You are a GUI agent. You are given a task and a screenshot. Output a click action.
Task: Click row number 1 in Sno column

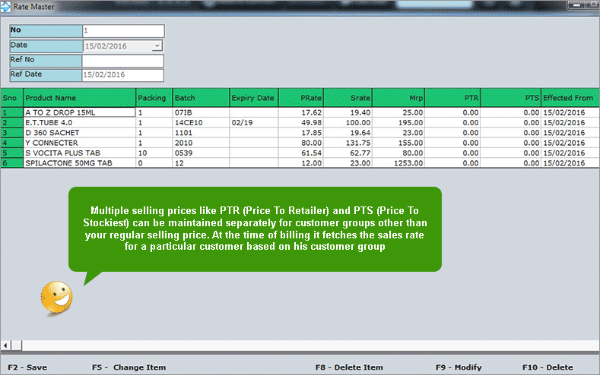point(12,112)
